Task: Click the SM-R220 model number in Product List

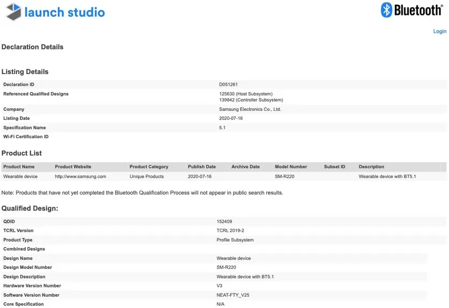Action: click(x=285, y=176)
